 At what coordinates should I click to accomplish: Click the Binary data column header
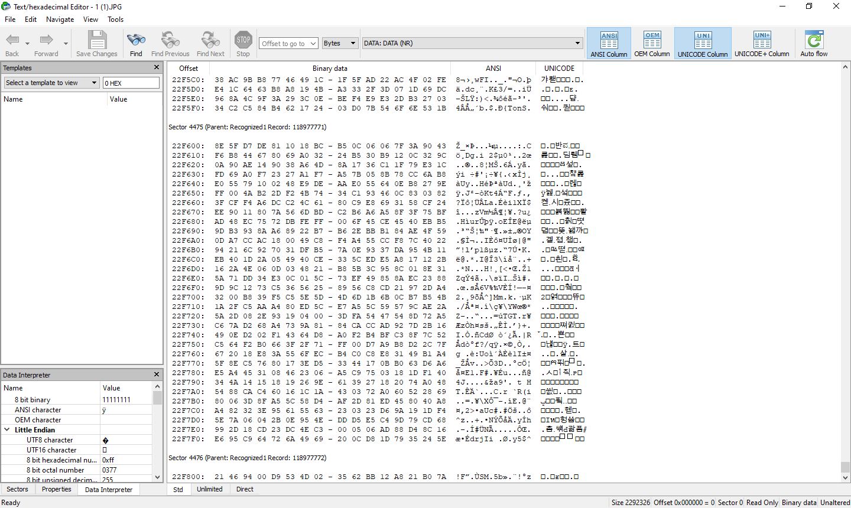coord(330,68)
